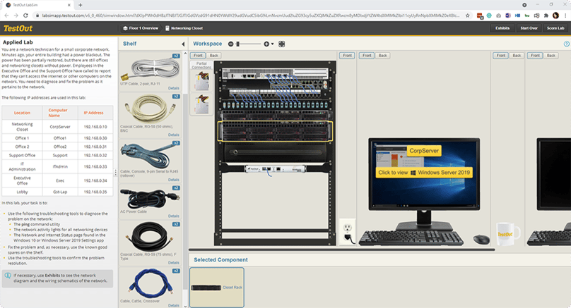571x308 pixels.
Task: Show back view of the rightmost monitor
Action: click(x=551, y=56)
